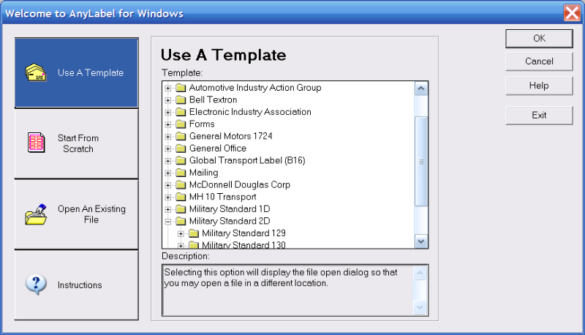Expand the Military Standard 129 subfolder

click(x=181, y=233)
